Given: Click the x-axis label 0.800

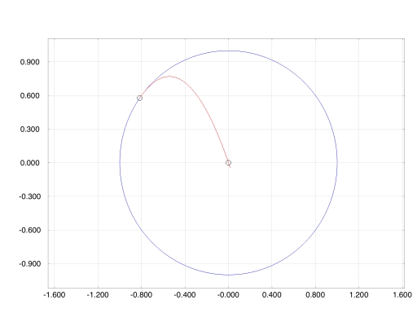Looking at the screenshot, I should coord(315,295).
